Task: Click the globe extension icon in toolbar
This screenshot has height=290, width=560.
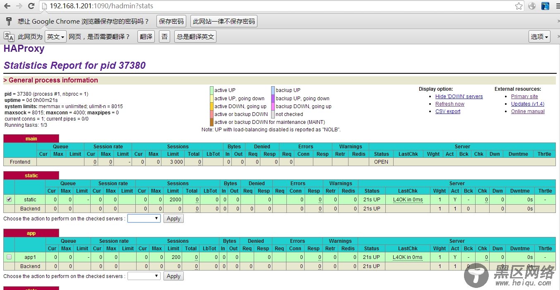Action: pos(532,6)
